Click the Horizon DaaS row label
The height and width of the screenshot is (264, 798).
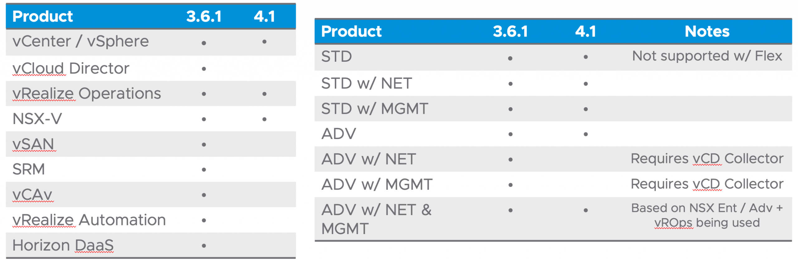click(x=63, y=245)
